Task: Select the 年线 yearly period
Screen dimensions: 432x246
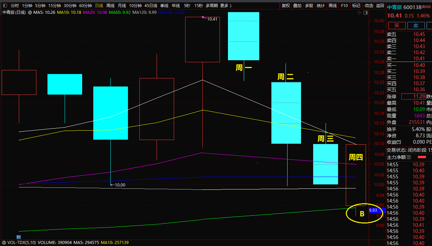Action: point(176,6)
